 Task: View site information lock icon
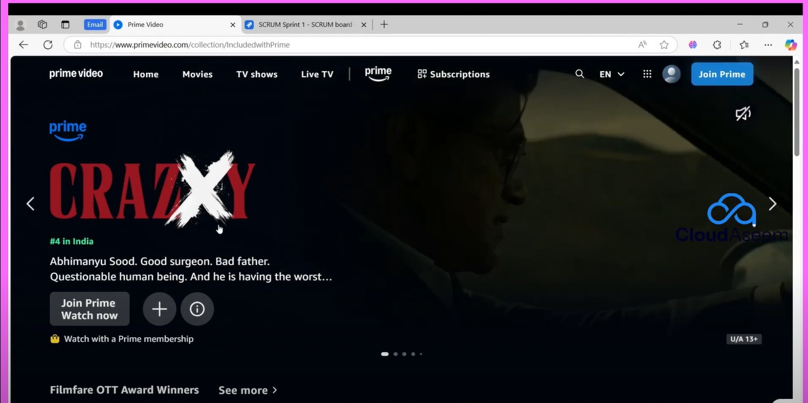(77, 45)
